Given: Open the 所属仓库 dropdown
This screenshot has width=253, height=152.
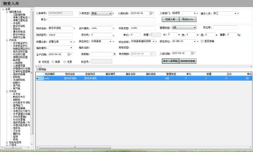Looking at the screenshot, I should tap(71, 42).
